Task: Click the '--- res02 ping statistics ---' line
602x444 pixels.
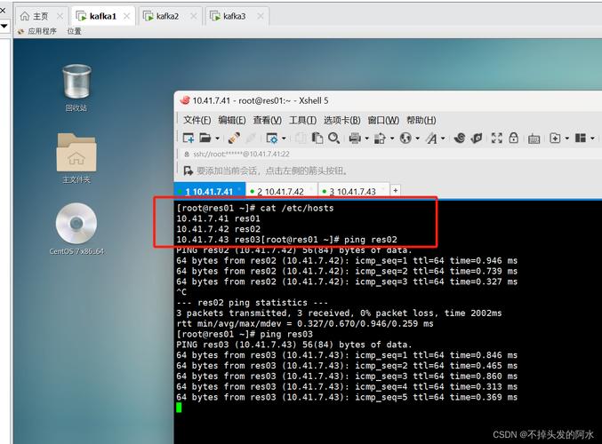Action: tap(252, 303)
